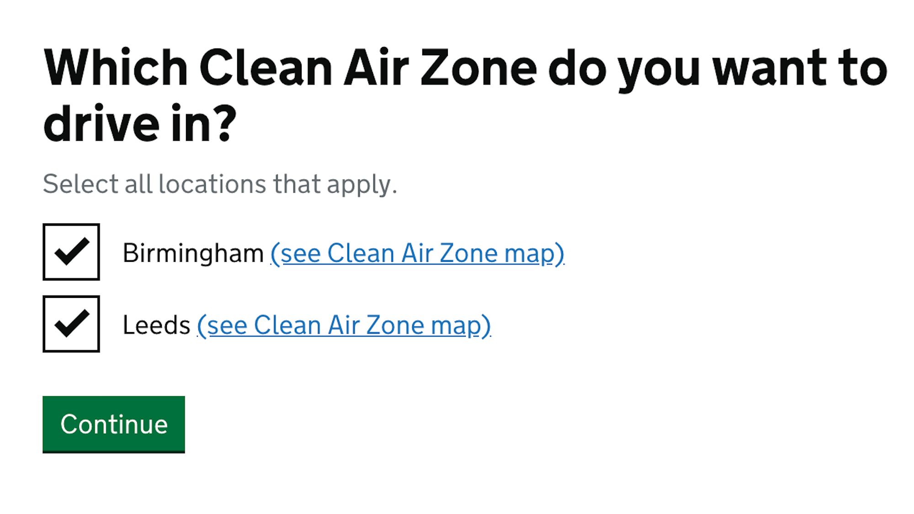Select the Leeds label text
Viewport: 914px width, 514px height.
(156, 325)
